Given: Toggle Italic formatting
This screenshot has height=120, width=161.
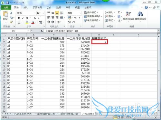Looking at the screenshot, I should [23, 18].
